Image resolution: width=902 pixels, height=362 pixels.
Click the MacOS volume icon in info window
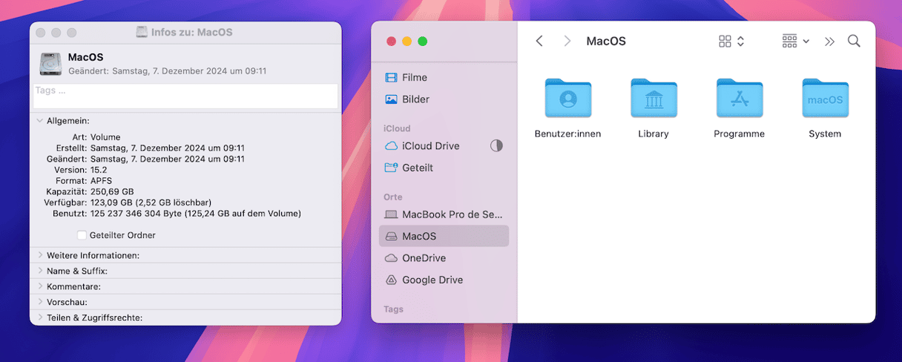pos(50,63)
